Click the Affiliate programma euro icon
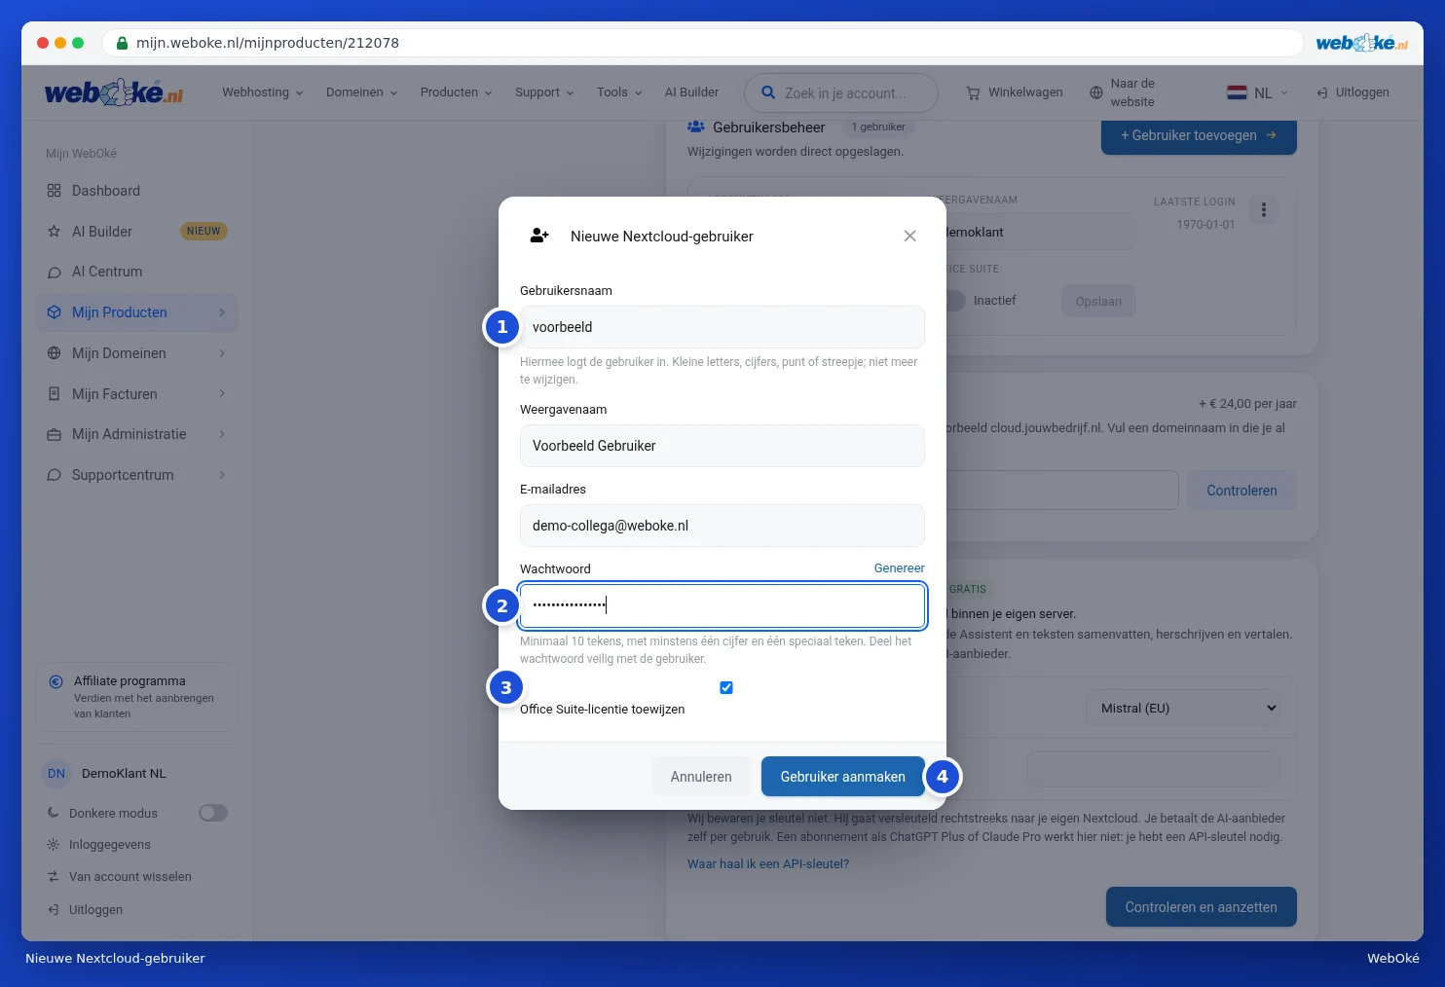Image resolution: width=1445 pixels, height=987 pixels. [56, 681]
